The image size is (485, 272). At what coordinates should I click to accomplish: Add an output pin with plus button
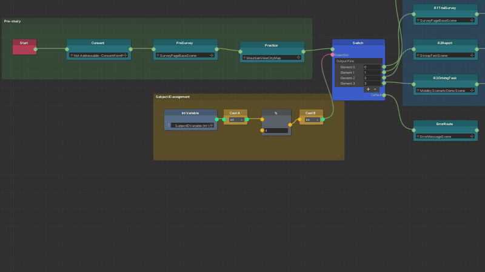click(x=368, y=89)
